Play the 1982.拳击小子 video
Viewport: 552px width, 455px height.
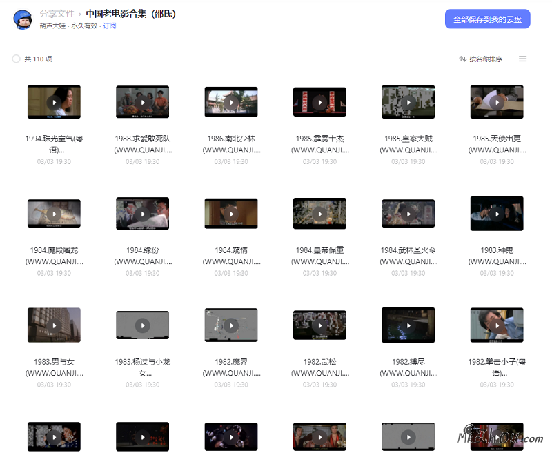[x=497, y=325]
